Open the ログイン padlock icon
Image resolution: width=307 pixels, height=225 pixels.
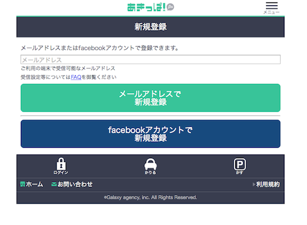click(x=61, y=166)
